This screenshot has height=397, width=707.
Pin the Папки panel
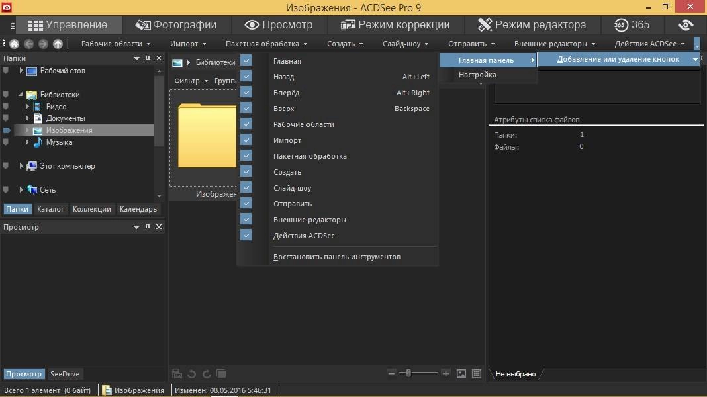pos(148,58)
